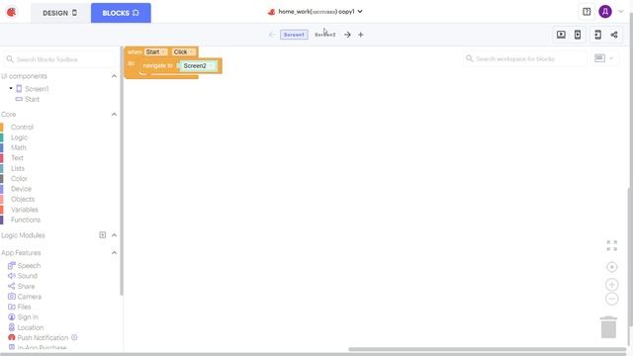The height and width of the screenshot is (356, 633).
Task: Open the Text blocks category
Action: tap(17, 158)
